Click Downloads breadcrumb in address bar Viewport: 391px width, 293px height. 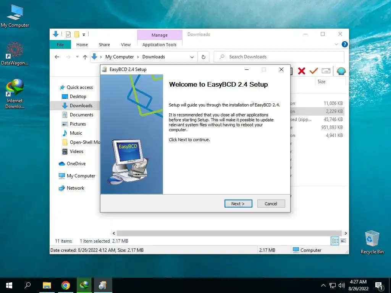click(x=153, y=57)
